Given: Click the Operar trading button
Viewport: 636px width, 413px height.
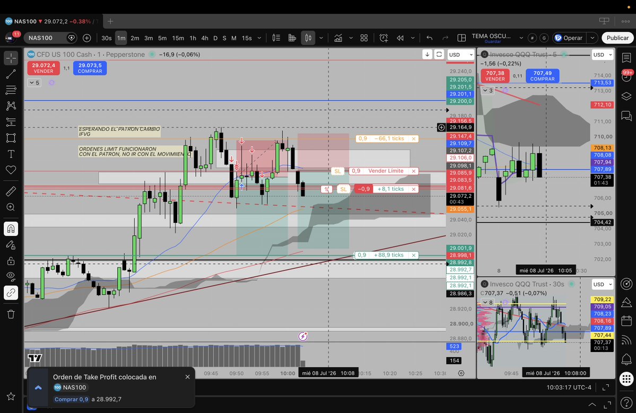Looking at the screenshot, I should coord(569,38).
